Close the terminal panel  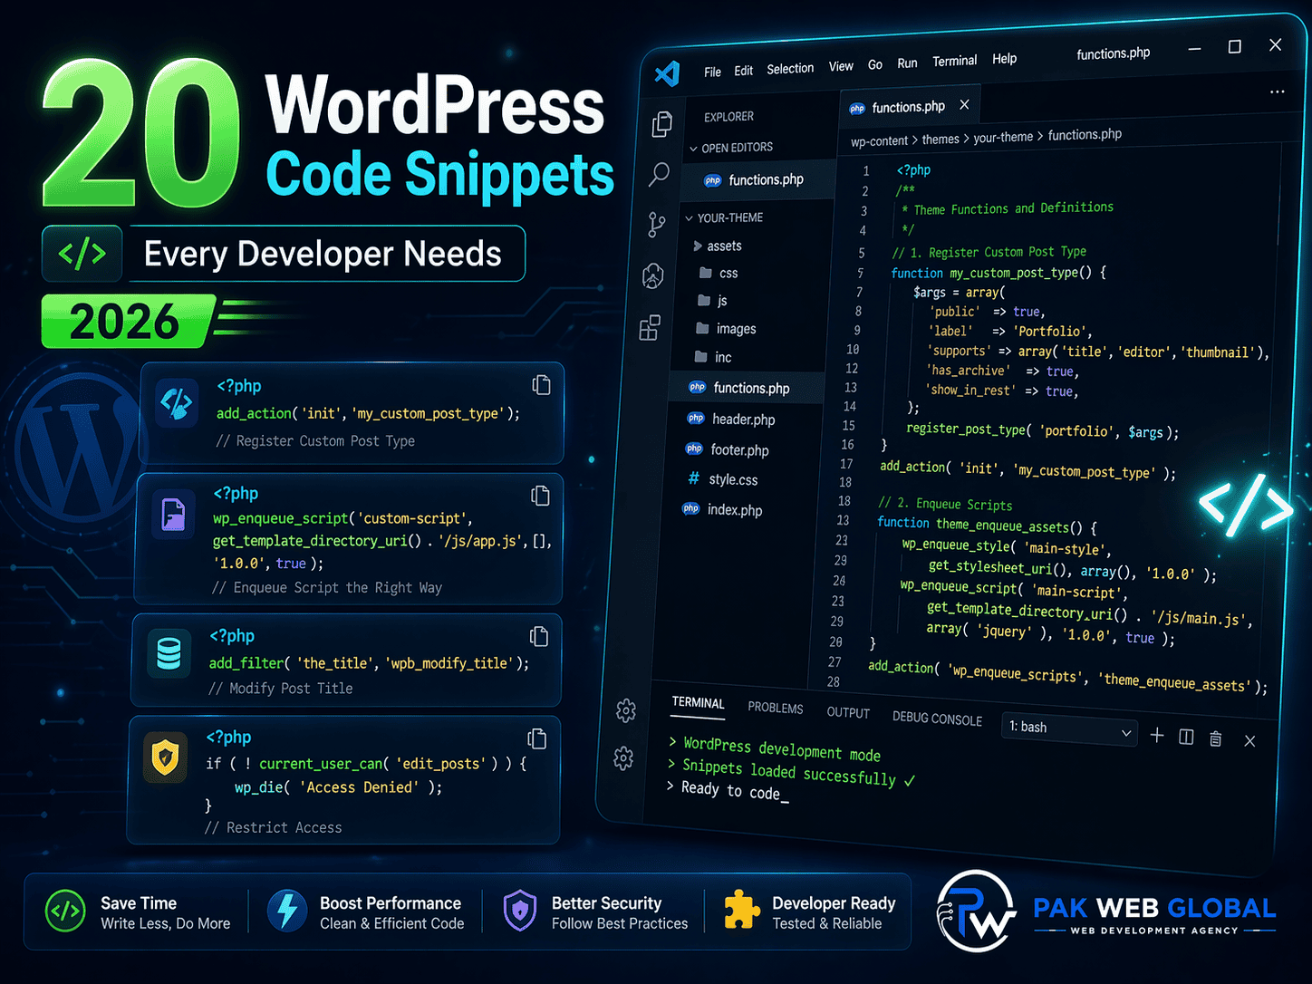(x=1249, y=741)
